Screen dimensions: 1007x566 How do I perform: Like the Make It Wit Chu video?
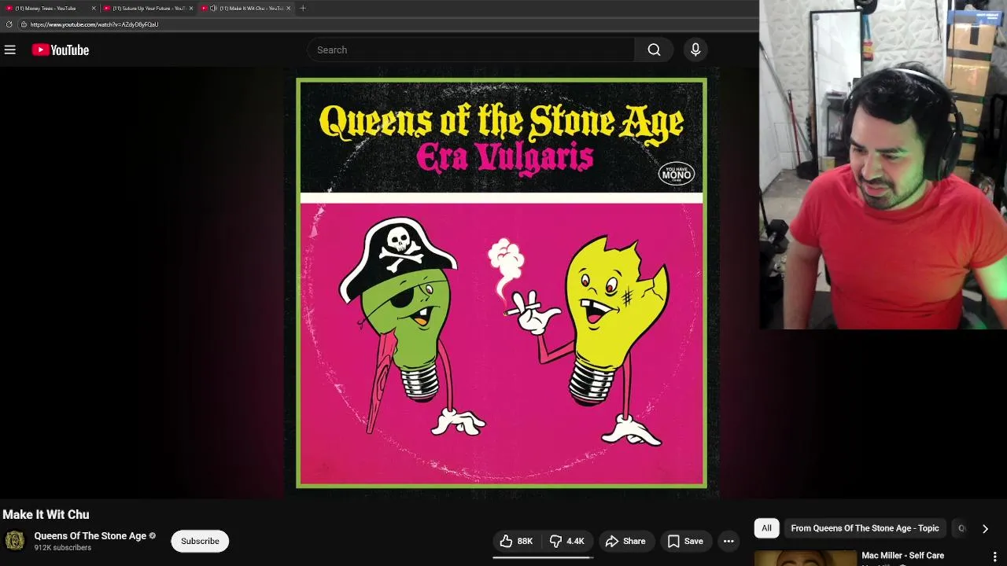click(517, 541)
